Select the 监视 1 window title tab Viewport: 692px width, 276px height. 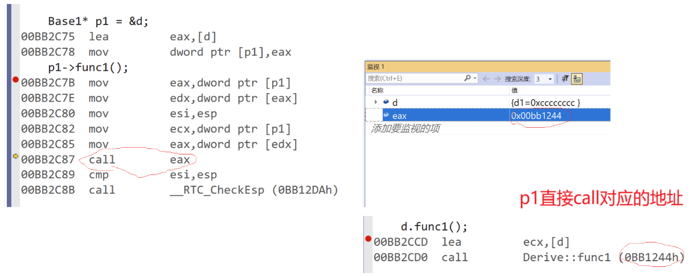coord(376,66)
